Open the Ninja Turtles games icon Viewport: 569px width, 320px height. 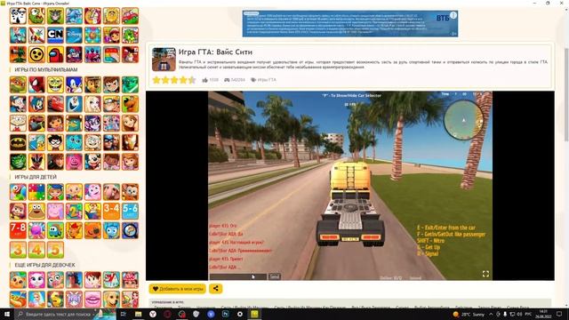click(x=18, y=84)
